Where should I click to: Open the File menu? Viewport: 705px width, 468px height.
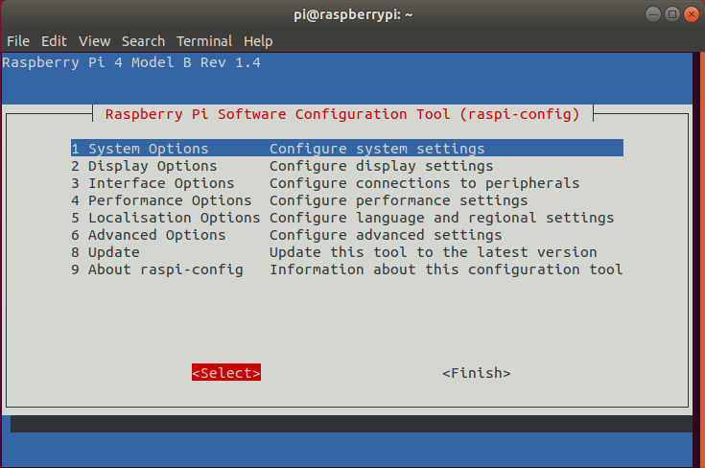[x=18, y=41]
